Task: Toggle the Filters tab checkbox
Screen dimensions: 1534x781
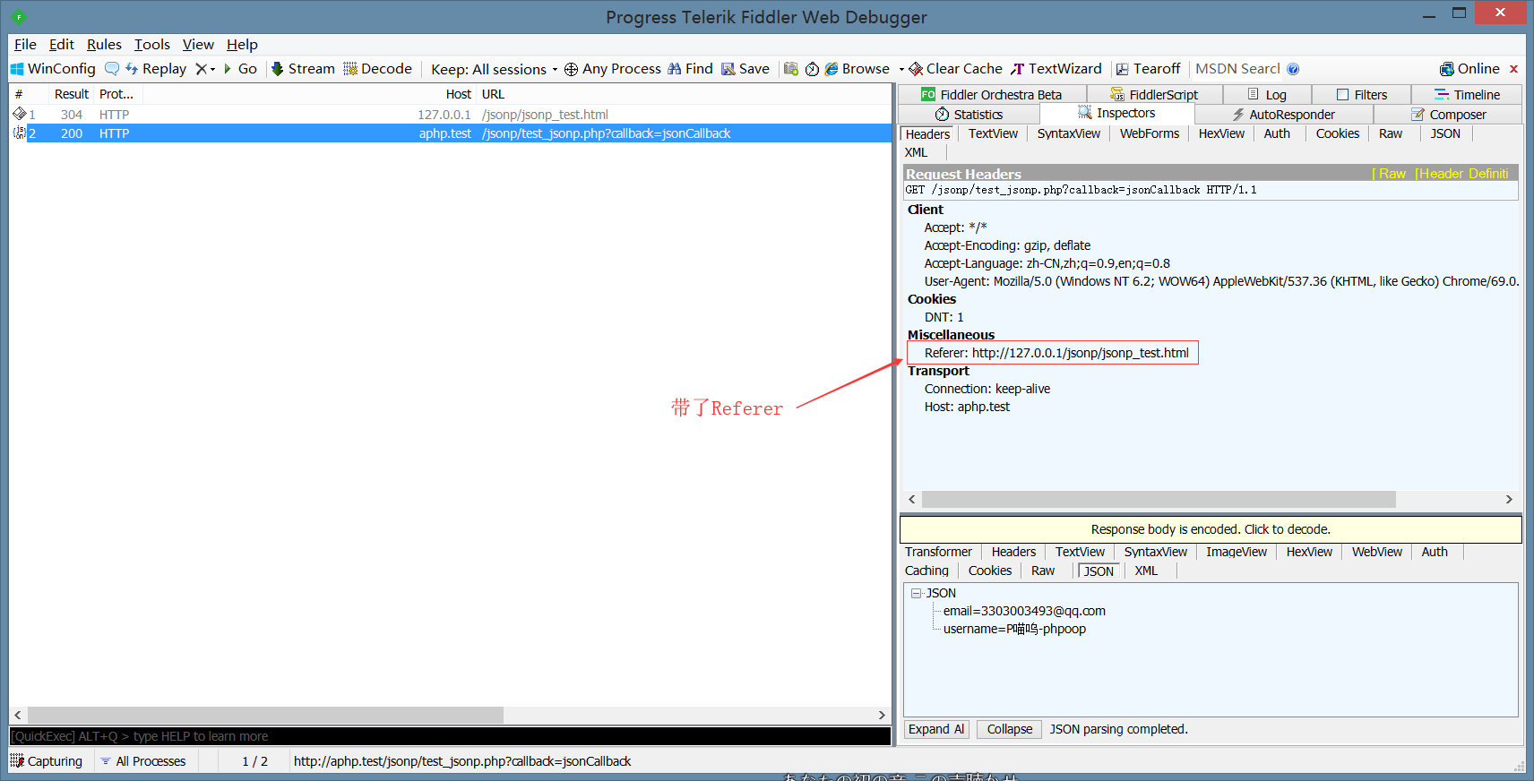Action: pyautogui.click(x=1342, y=95)
